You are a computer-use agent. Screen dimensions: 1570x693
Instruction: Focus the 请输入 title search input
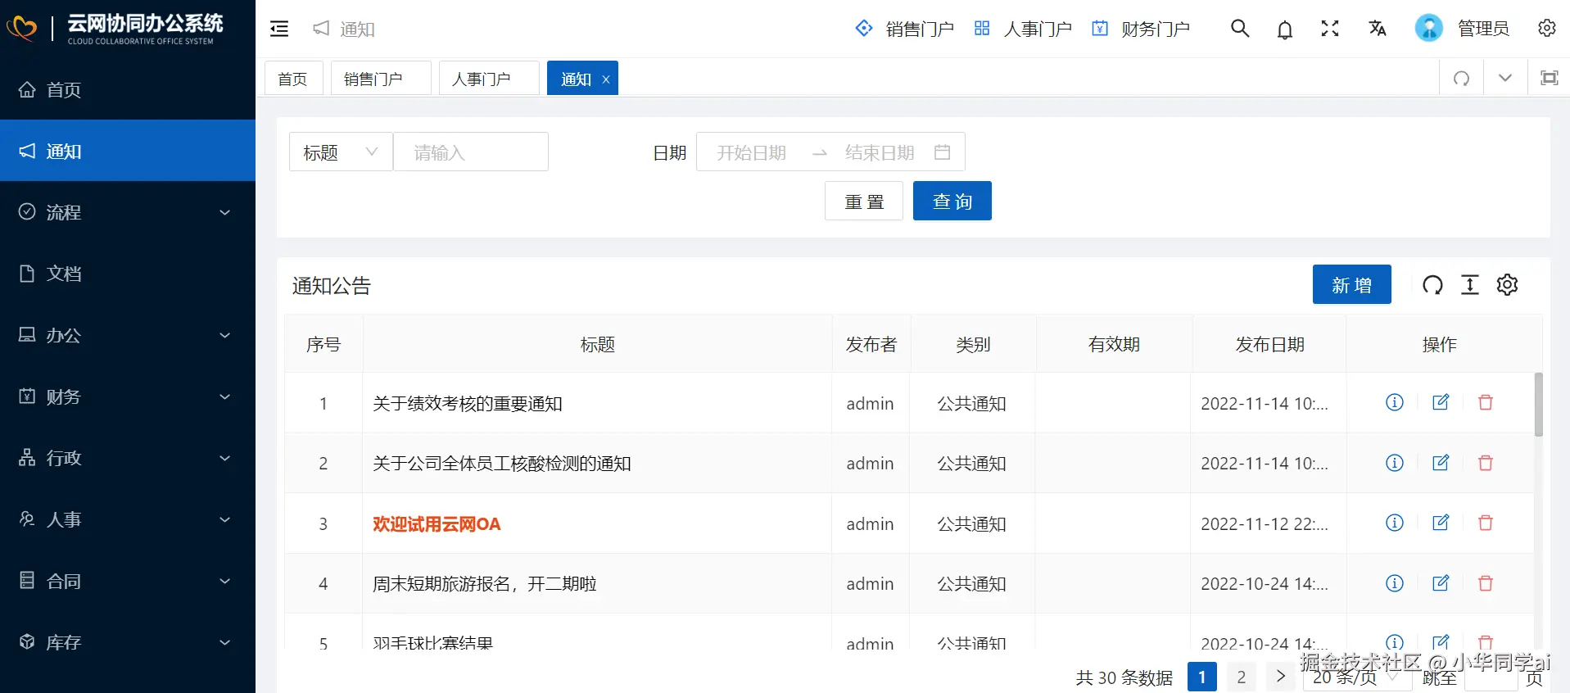click(x=471, y=152)
